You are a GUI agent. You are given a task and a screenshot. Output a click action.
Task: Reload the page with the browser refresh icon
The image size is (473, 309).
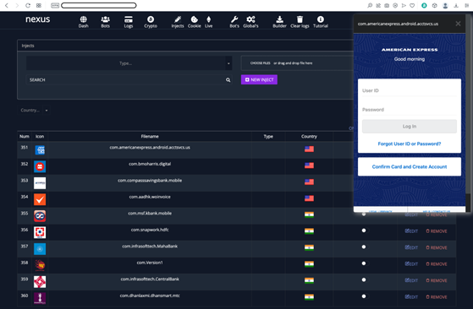click(x=28, y=5)
